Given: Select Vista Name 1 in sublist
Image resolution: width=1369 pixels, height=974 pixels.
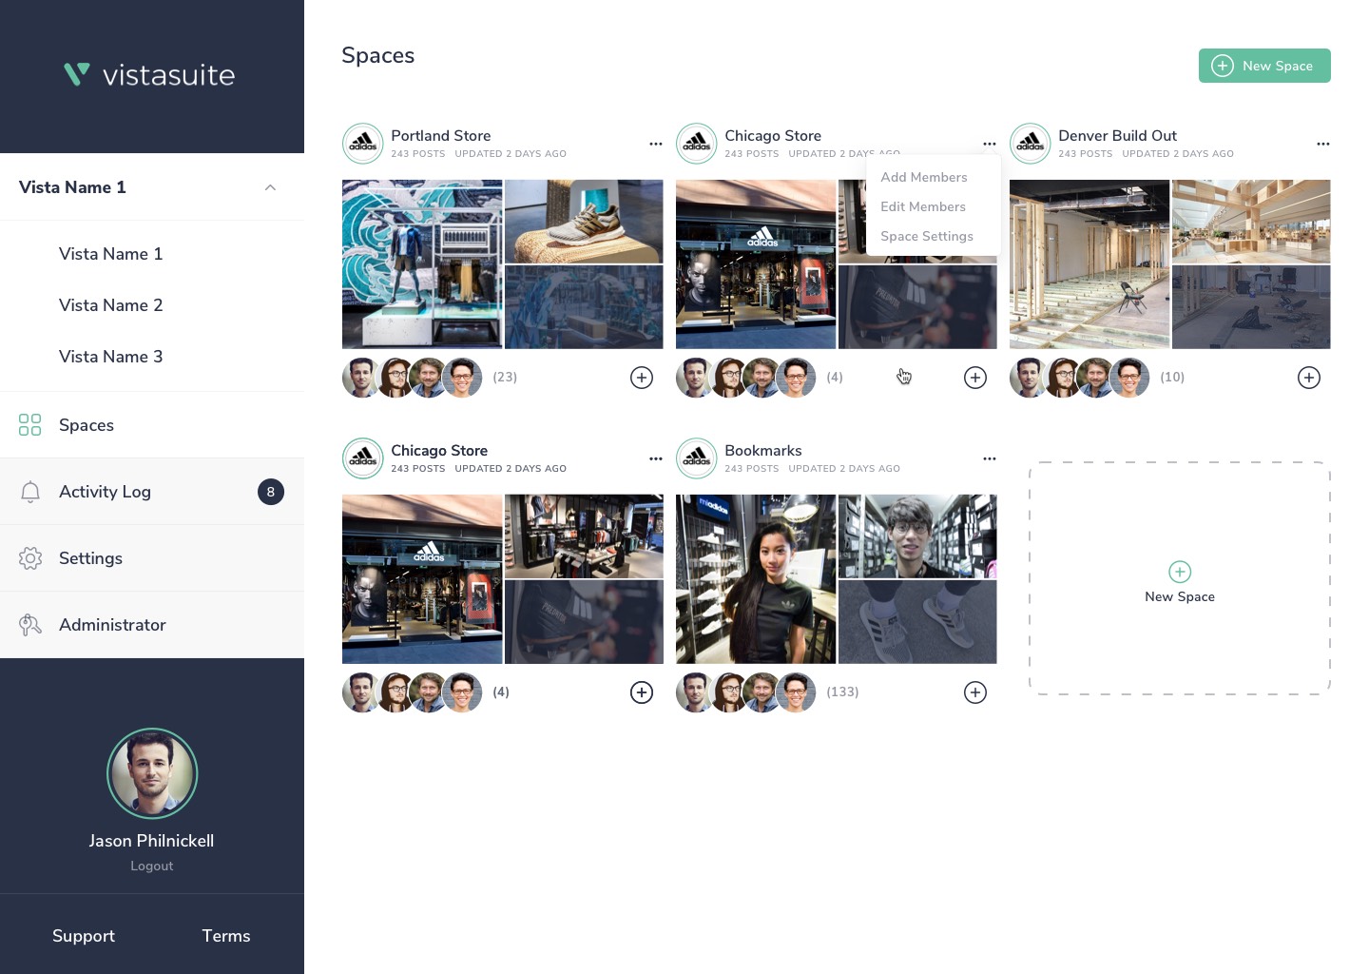Looking at the screenshot, I should 110,254.
